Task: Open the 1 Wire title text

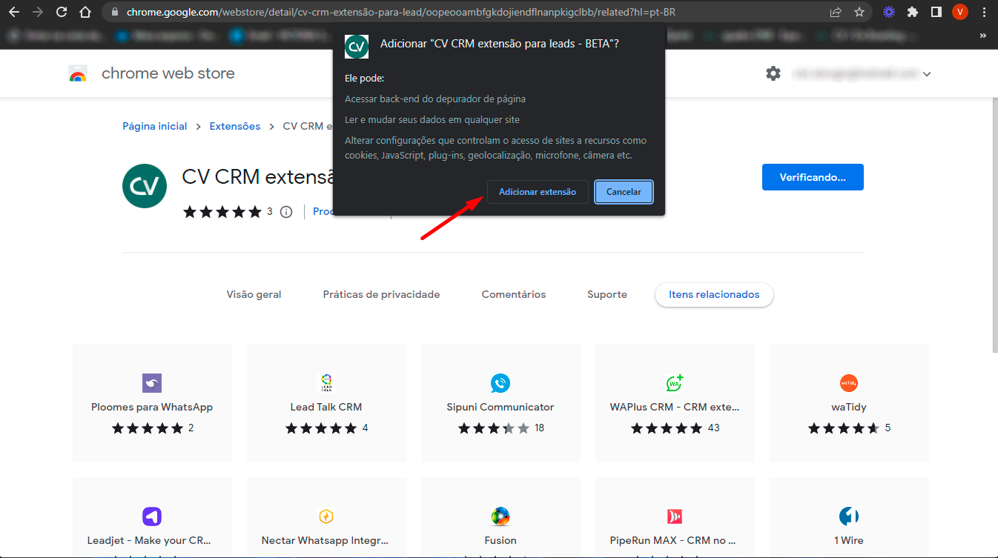Action: coord(849,540)
